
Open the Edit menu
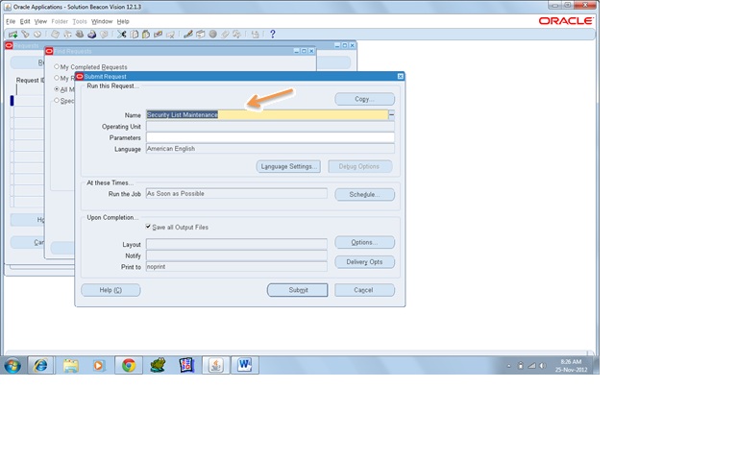(x=25, y=22)
